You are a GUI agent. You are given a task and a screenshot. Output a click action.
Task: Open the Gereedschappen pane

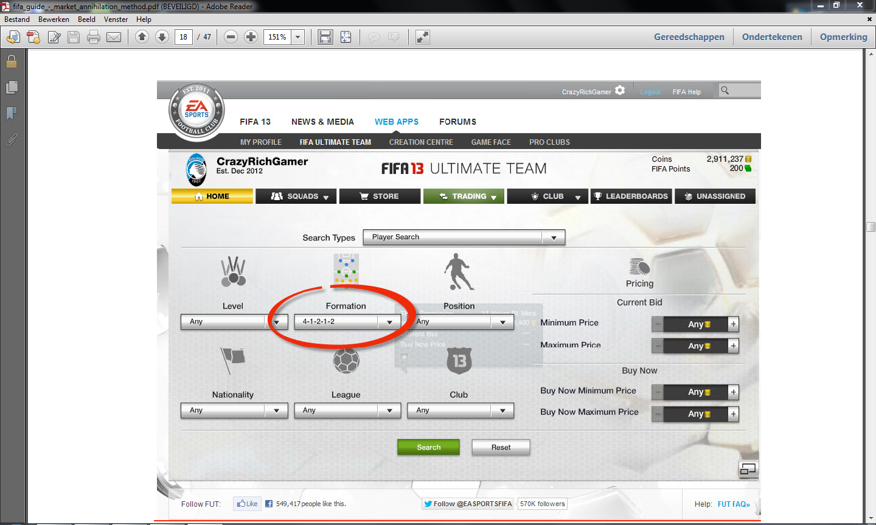(689, 37)
